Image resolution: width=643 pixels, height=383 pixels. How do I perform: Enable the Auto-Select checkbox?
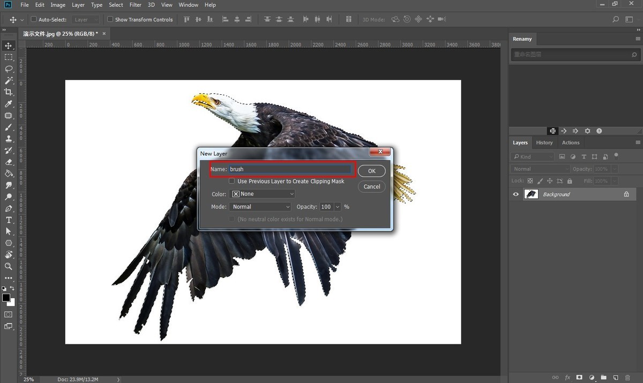[34, 19]
